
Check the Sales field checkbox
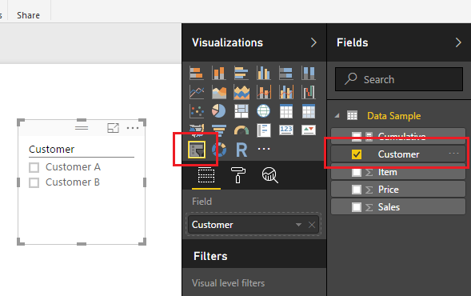click(x=357, y=207)
